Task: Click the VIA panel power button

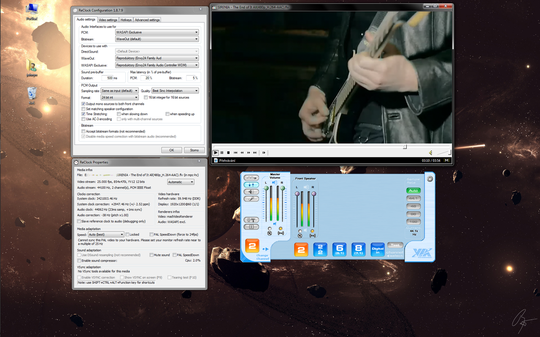Action: point(430,179)
